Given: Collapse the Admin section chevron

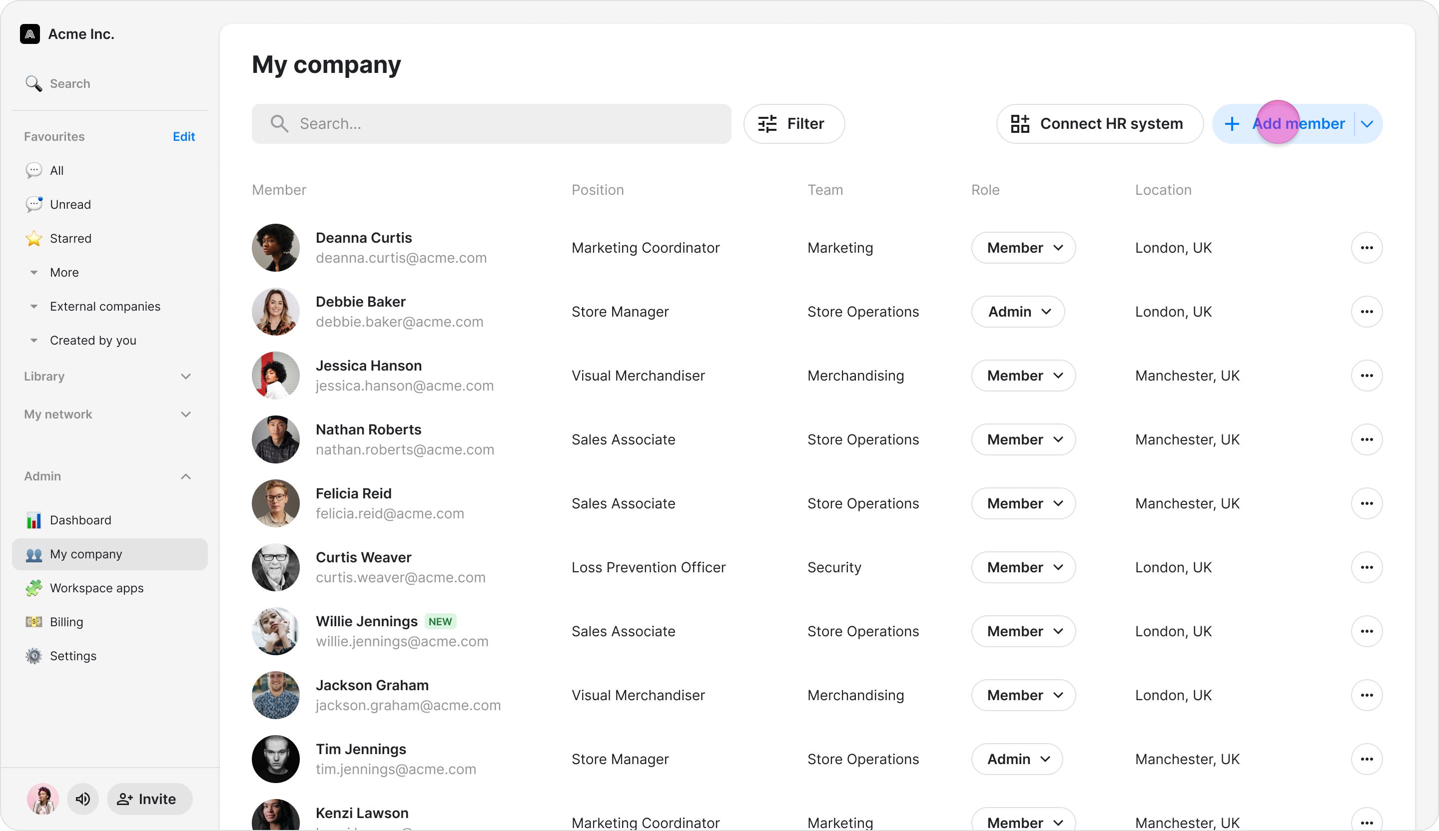Looking at the screenshot, I should coord(185,476).
